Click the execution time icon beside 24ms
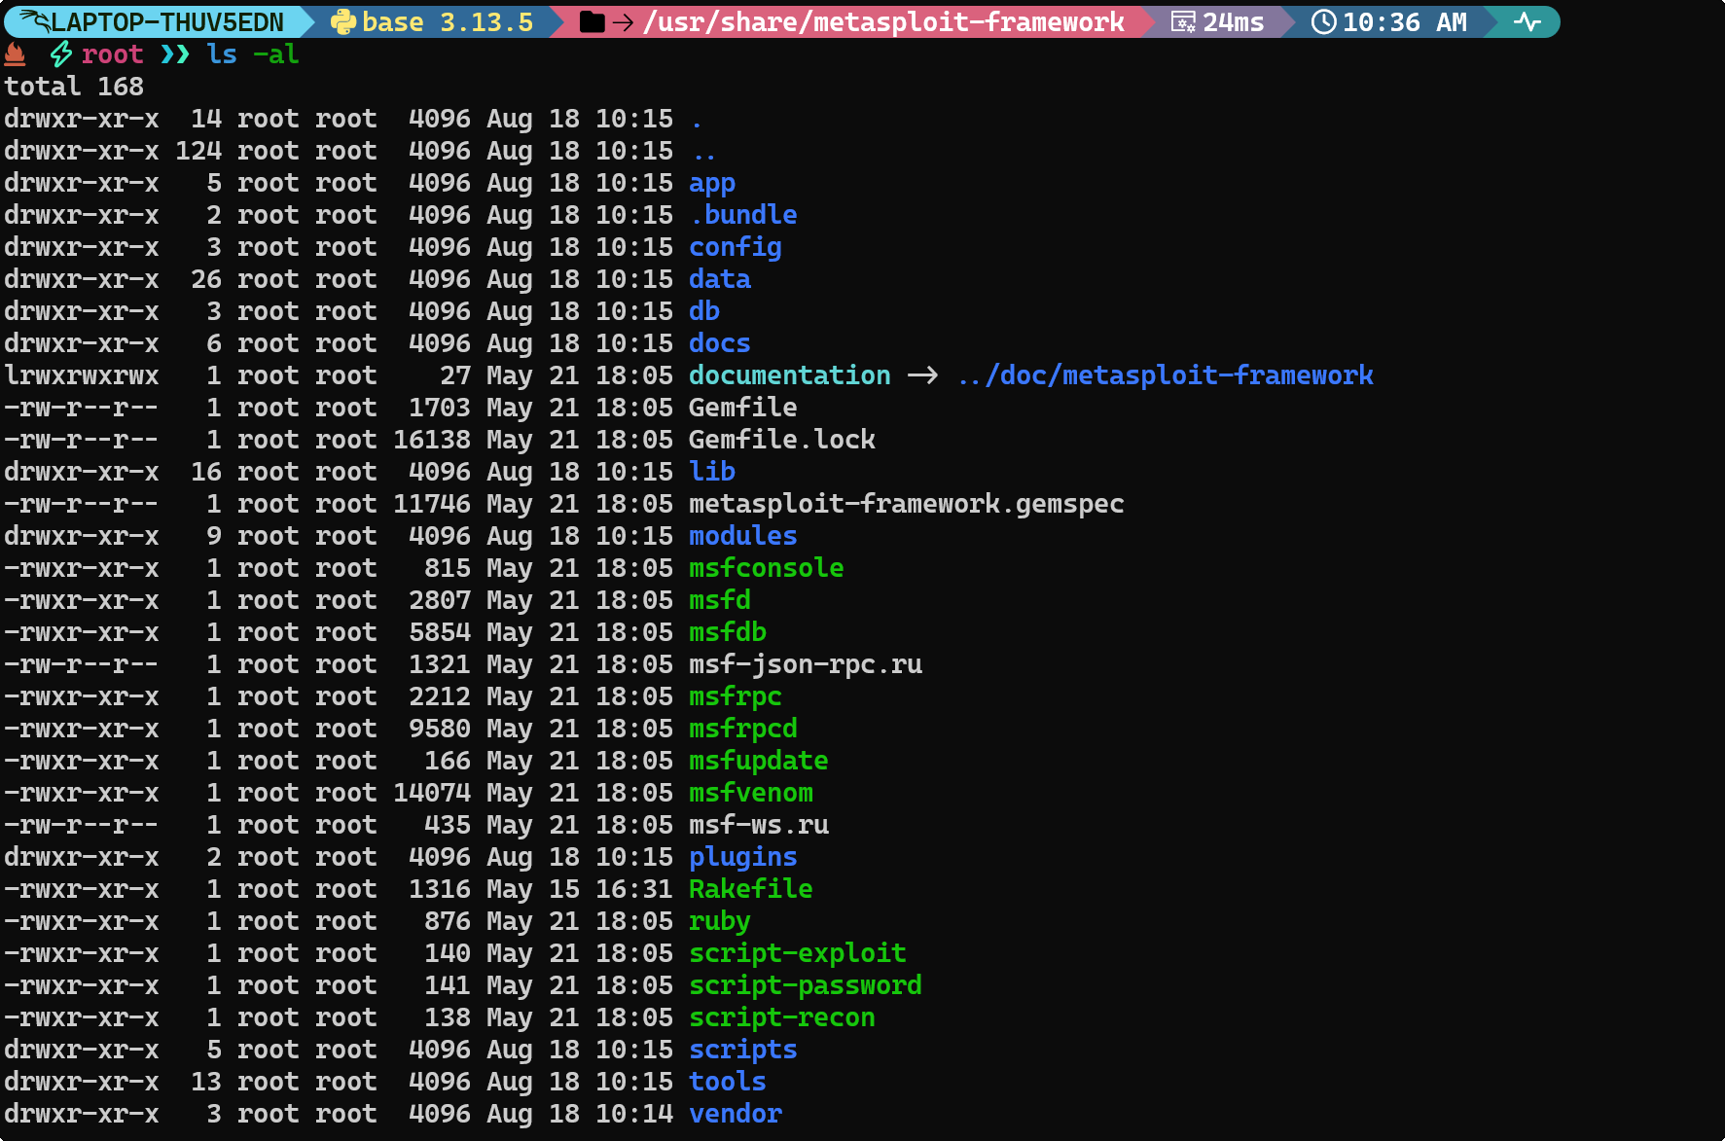This screenshot has height=1141, width=1725. tap(1182, 22)
